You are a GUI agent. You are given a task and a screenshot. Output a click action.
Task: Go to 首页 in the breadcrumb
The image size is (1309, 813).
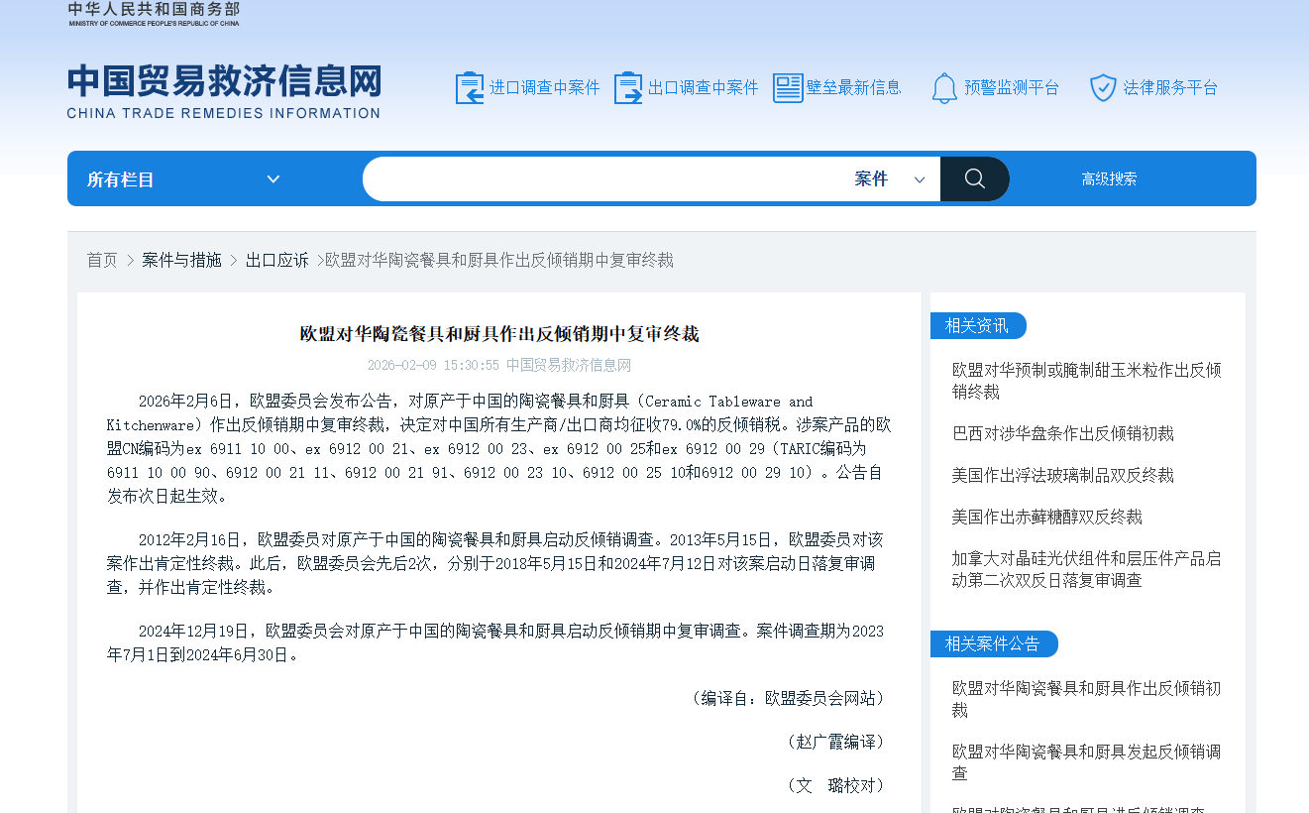click(x=102, y=259)
